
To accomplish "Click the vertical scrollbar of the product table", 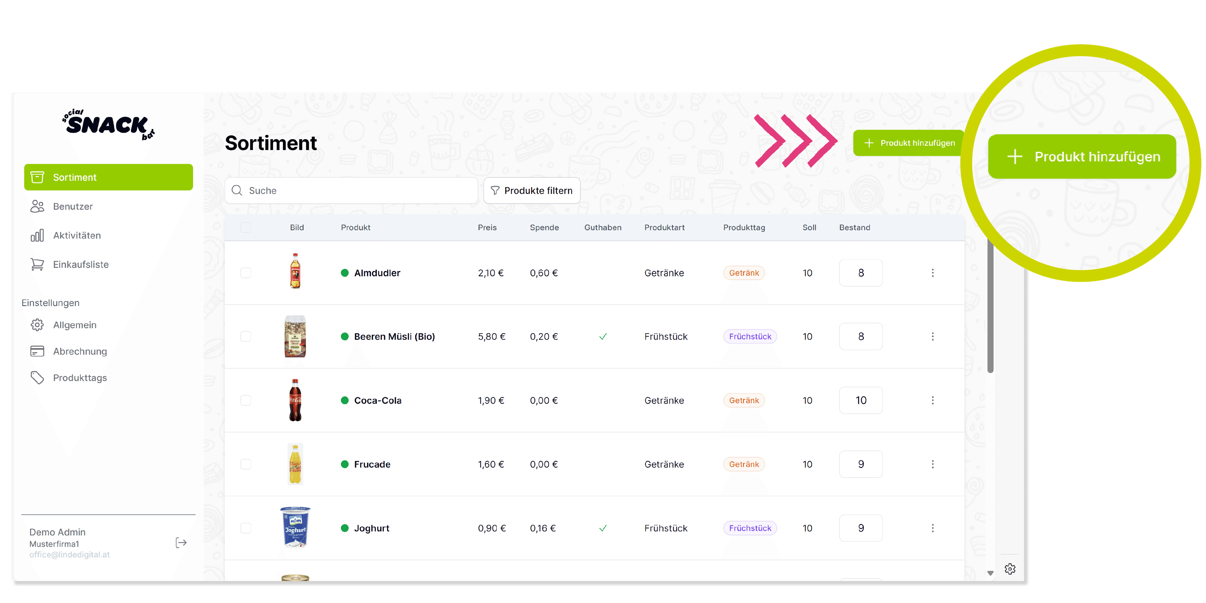I will (x=990, y=304).
